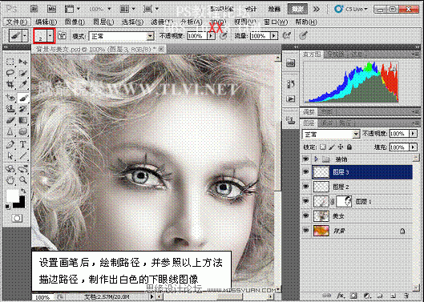Select the 3D Object Rotate tool

(10, 169)
